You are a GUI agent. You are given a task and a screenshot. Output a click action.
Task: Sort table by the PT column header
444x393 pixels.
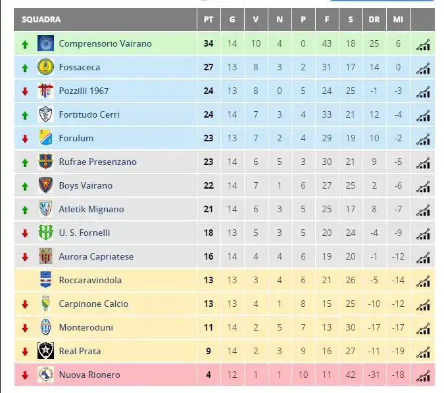[x=209, y=19]
